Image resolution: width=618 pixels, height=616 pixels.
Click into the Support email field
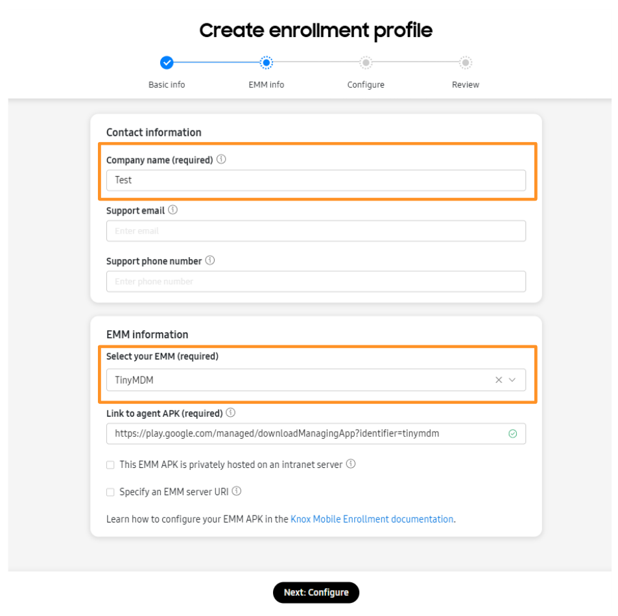point(316,231)
